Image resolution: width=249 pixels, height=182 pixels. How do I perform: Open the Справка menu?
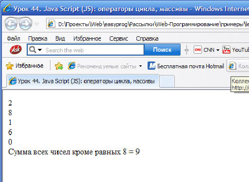(147, 39)
